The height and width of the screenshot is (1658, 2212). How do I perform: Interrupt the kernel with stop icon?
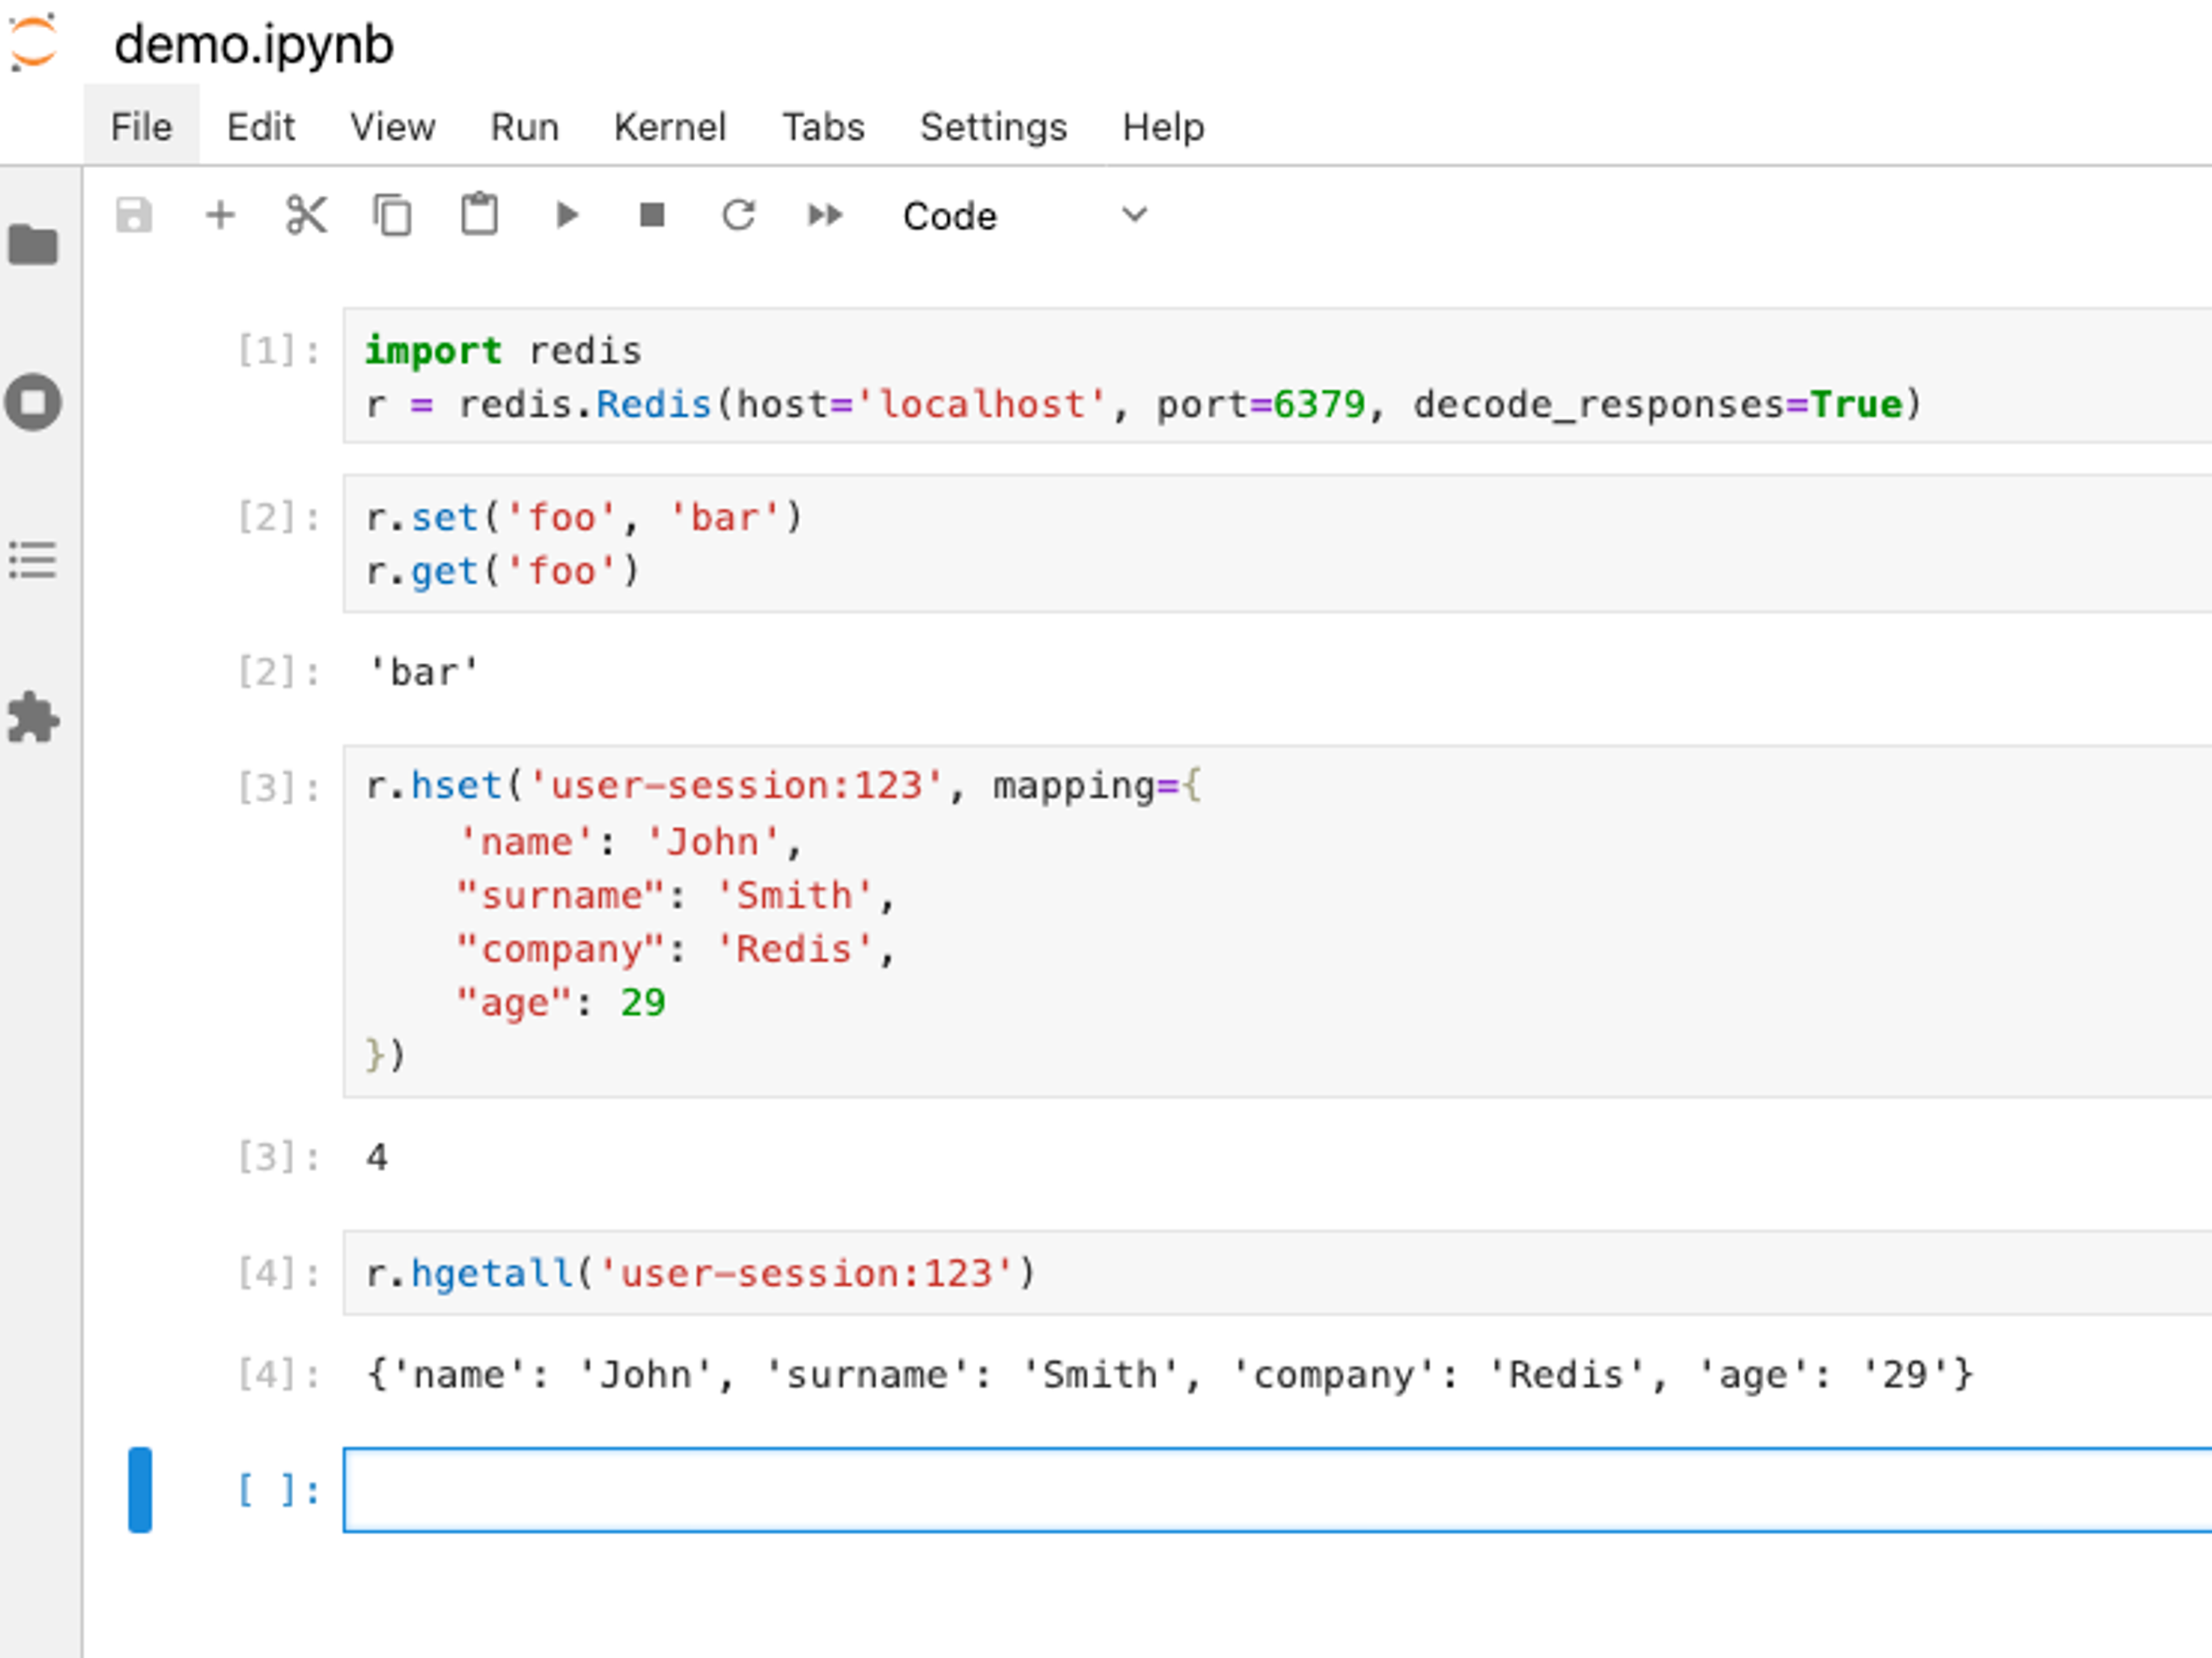(x=652, y=215)
